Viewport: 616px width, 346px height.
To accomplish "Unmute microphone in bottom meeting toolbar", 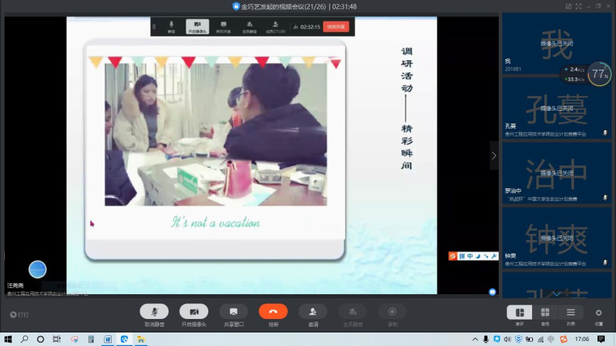I will pos(154,312).
